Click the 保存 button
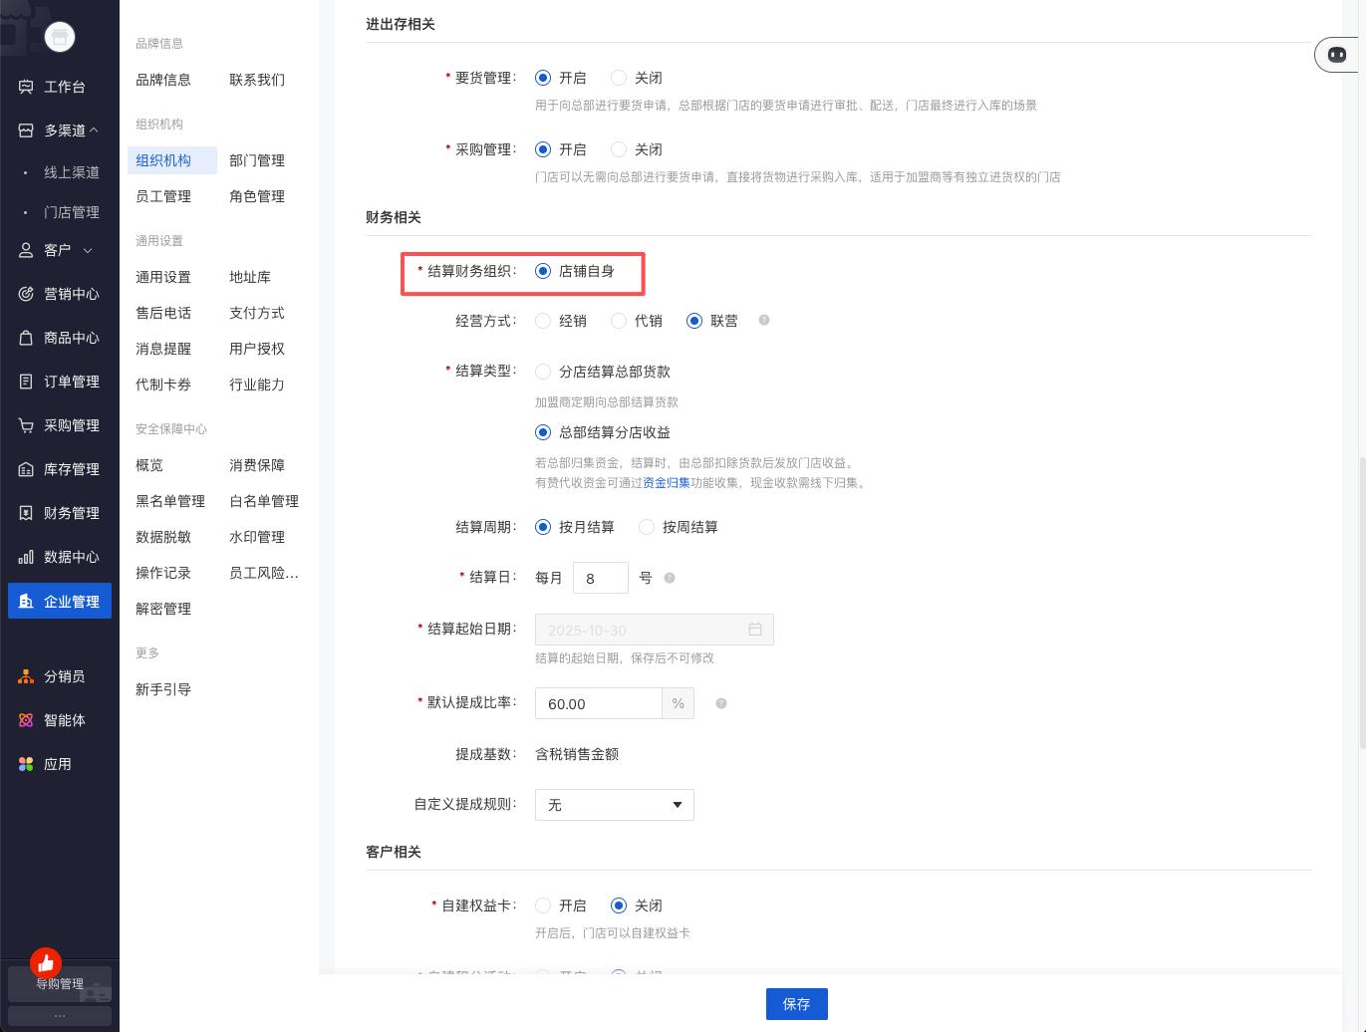Image resolution: width=1366 pixels, height=1032 pixels. [x=796, y=1004]
